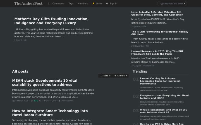The image size is (201, 125).
Task: Downvote the MEAN stack post
Action: tap(40, 101)
